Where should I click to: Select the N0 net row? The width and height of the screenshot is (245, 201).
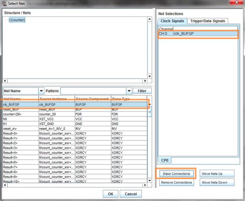click(75, 119)
